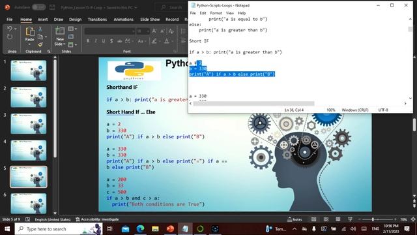Image resolution: width=417 pixels, height=235 pixels.
Task: Switch to Reading View icon
Action: 338,219
